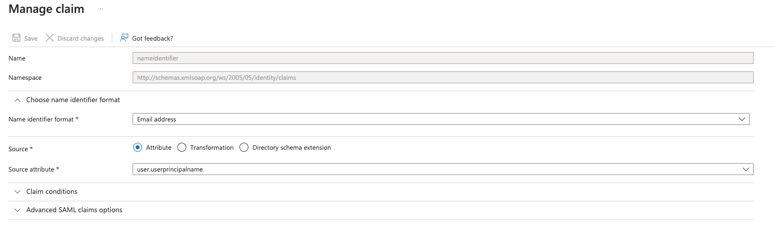Click the Save button label
This screenshot has width=774, height=236.
point(31,39)
